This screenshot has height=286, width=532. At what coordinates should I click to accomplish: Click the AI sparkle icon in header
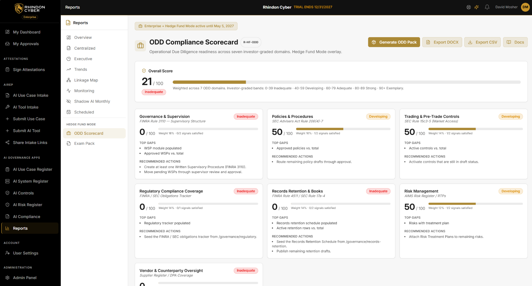pyautogui.click(x=477, y=7)
